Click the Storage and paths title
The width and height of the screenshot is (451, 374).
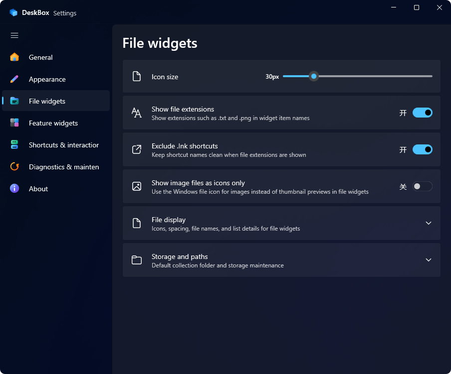180,256
